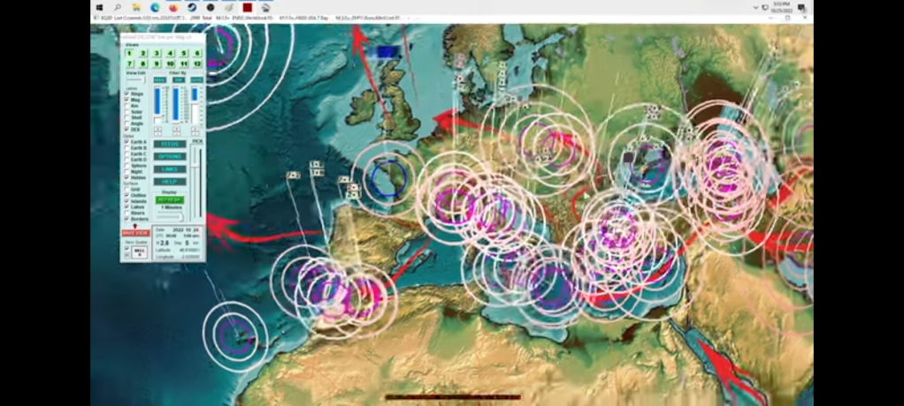Toggle the Rings label checkbox
This screenshot has height=406, width=904.
tap(126, 94)
